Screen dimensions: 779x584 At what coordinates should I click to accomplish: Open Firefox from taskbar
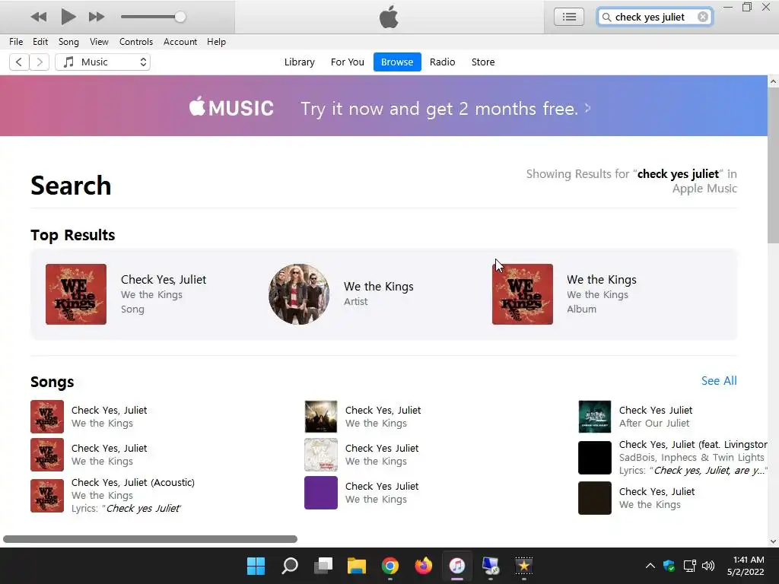[423, 566]
